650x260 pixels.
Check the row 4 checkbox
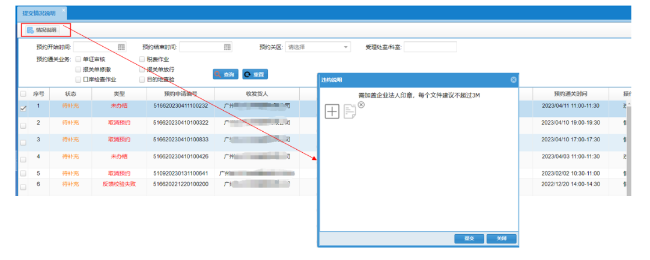click(x=23, y=159)
